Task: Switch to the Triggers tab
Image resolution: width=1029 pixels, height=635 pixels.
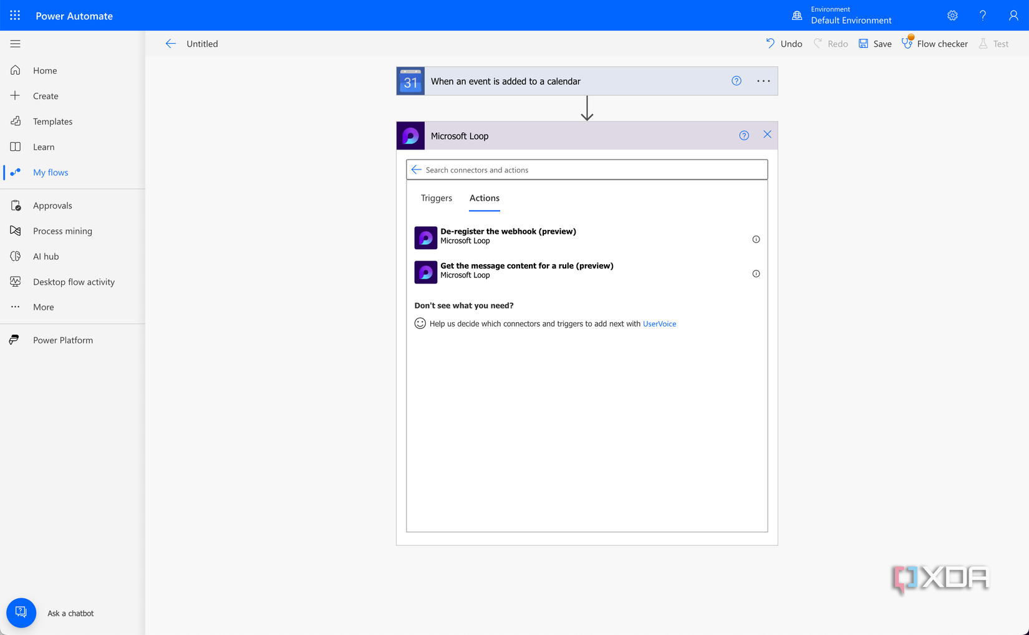Action: [437, 198]
